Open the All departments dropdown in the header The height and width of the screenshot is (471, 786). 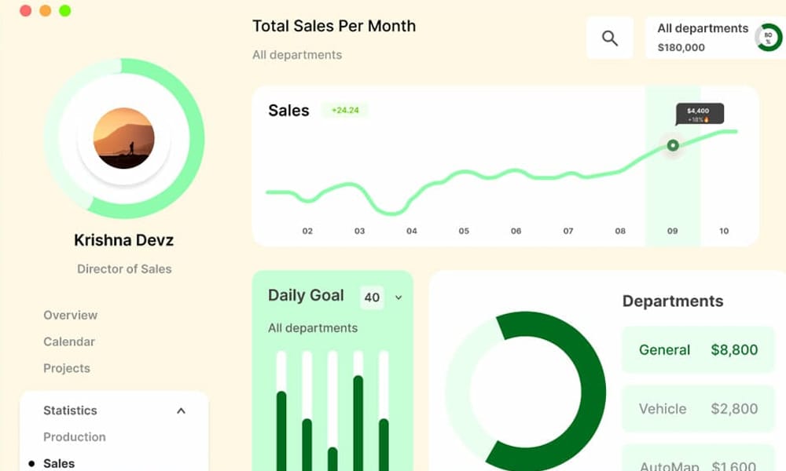click(x=703, y=36)
